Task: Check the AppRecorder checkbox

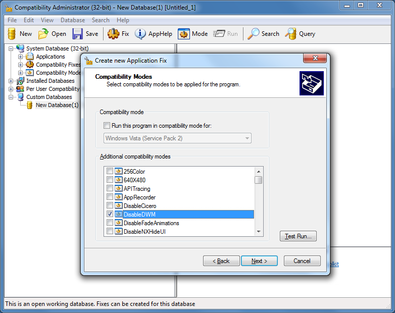Action: click(x=110, y=197)
